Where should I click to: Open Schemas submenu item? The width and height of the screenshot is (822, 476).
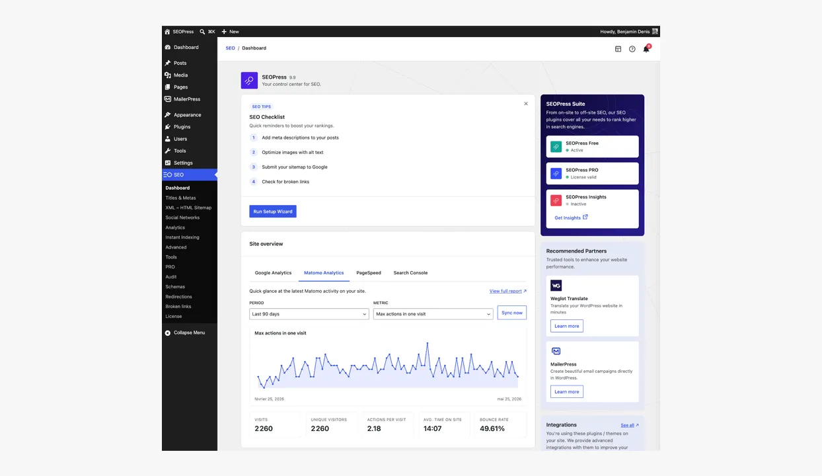point(175,287)
